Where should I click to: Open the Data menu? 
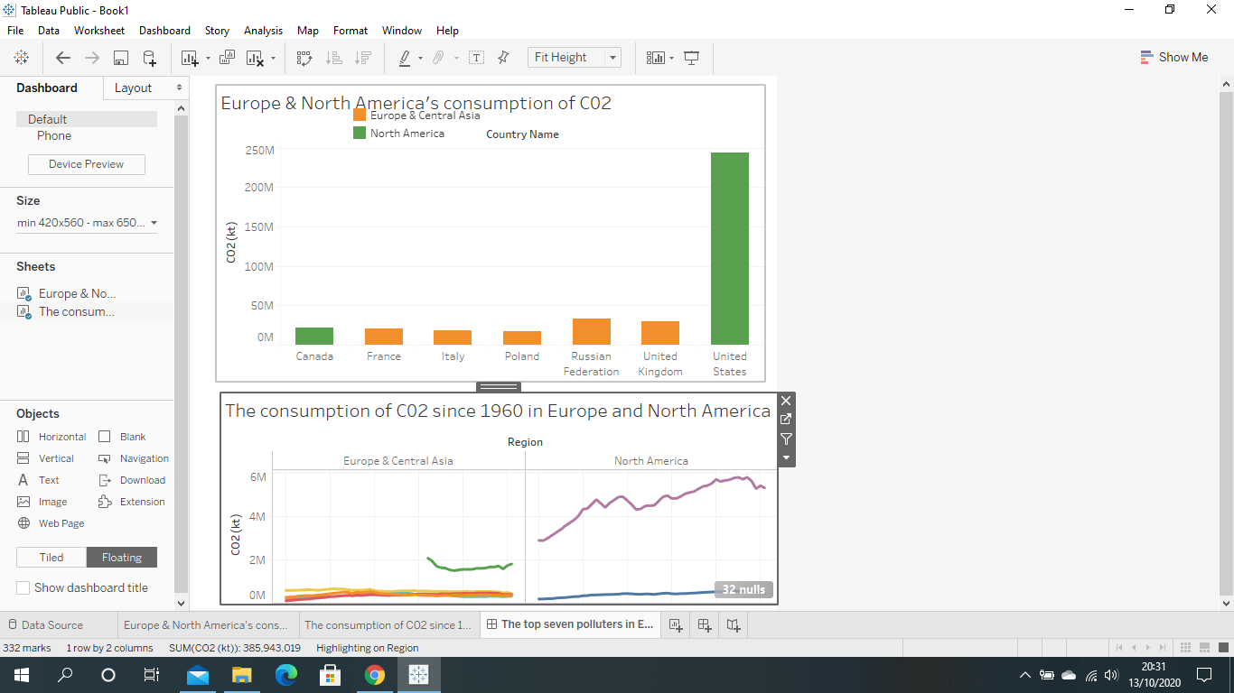tap(49, 31)
